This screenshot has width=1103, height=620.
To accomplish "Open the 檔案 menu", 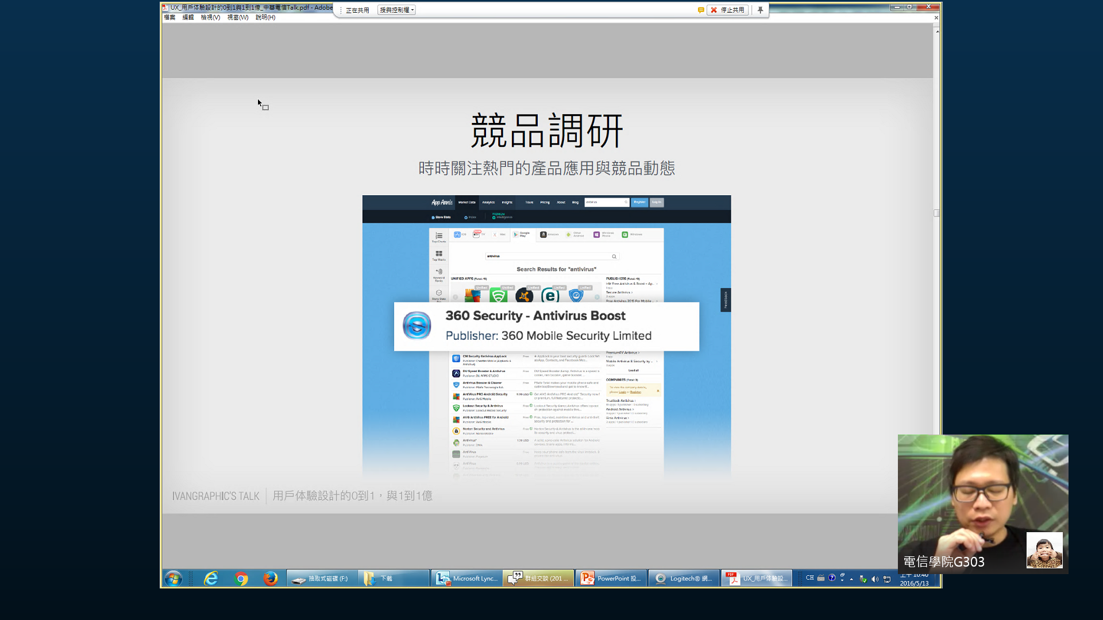I will point(169,17).
